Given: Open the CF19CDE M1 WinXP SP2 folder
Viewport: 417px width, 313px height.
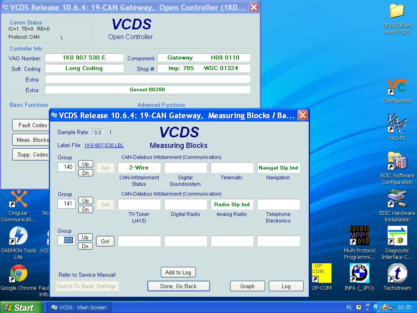Looking at the screenshot, I should coord(397,19).
